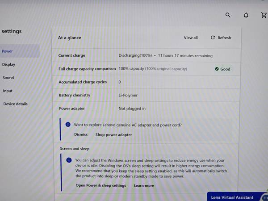
Task: Click the search magnifier icon
Action: point(228,15)
